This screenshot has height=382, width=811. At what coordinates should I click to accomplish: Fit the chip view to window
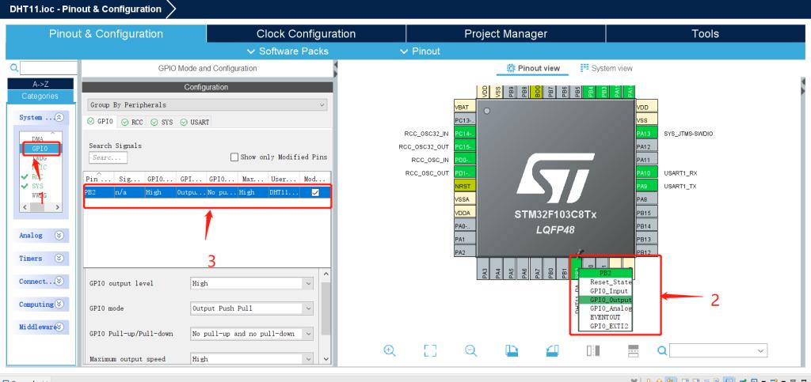coord(430,350)
